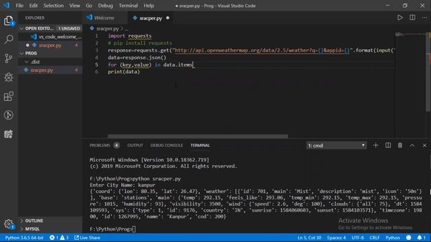Close the terminal panel
The width and height of the screenshot is (431, 242).
pos(424,145)
